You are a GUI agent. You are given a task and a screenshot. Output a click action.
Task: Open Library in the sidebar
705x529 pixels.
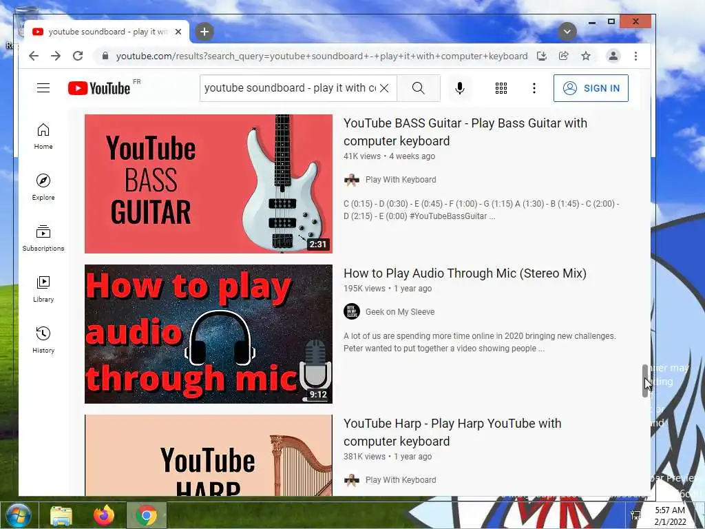(x=43, y=289)
